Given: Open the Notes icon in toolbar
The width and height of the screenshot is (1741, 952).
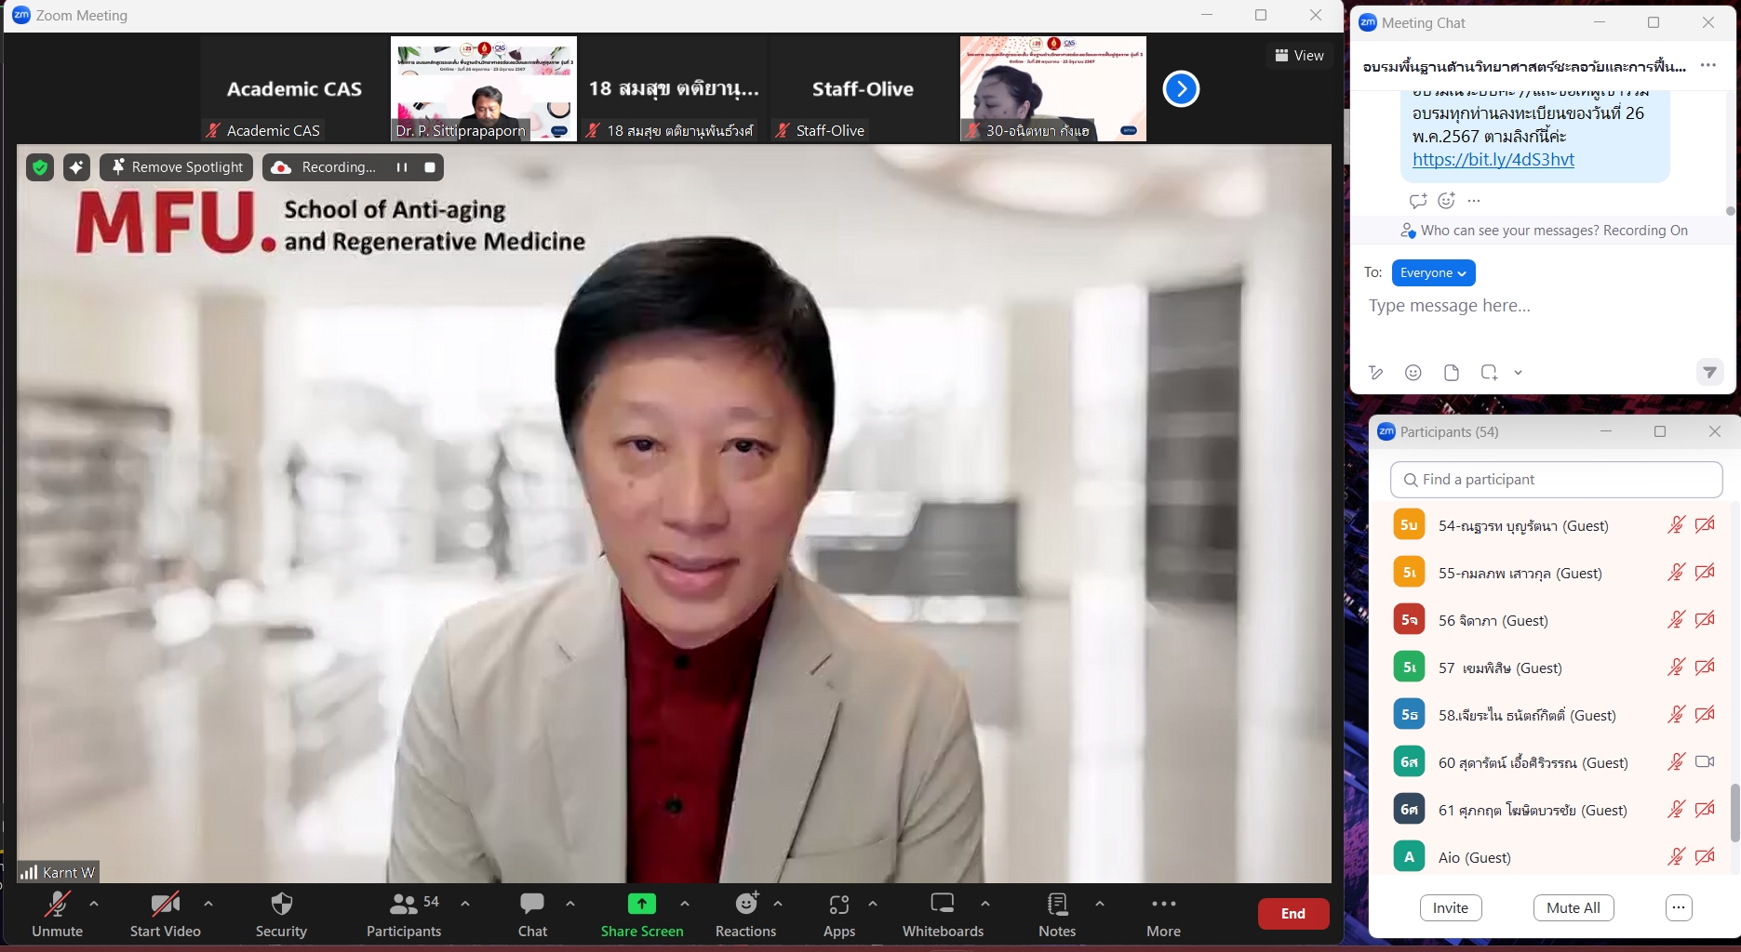Looking at the screenshot, I should coord(1057,913).
